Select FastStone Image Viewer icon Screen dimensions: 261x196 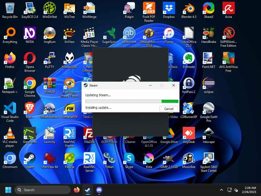pos(69,87)
